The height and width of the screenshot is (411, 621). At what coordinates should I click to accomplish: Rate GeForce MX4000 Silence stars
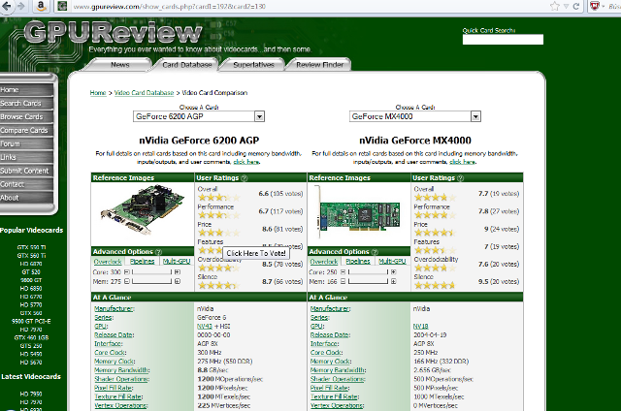pos(428,286)
